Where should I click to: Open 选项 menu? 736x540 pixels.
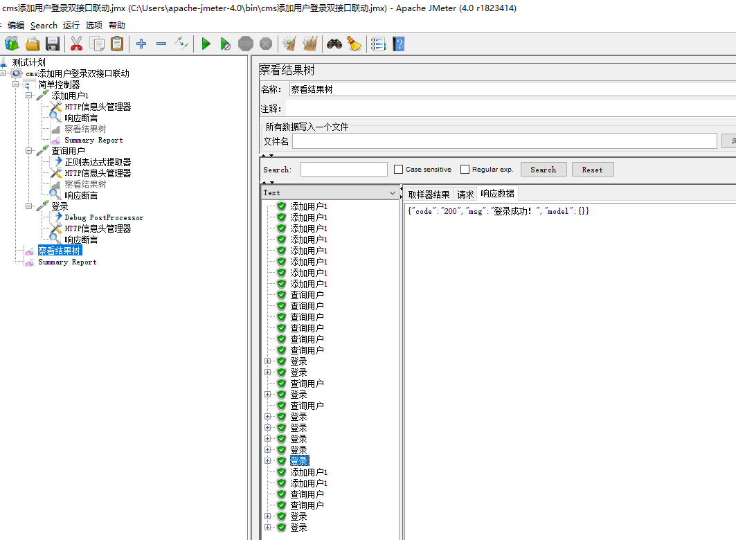coord(94,26)
